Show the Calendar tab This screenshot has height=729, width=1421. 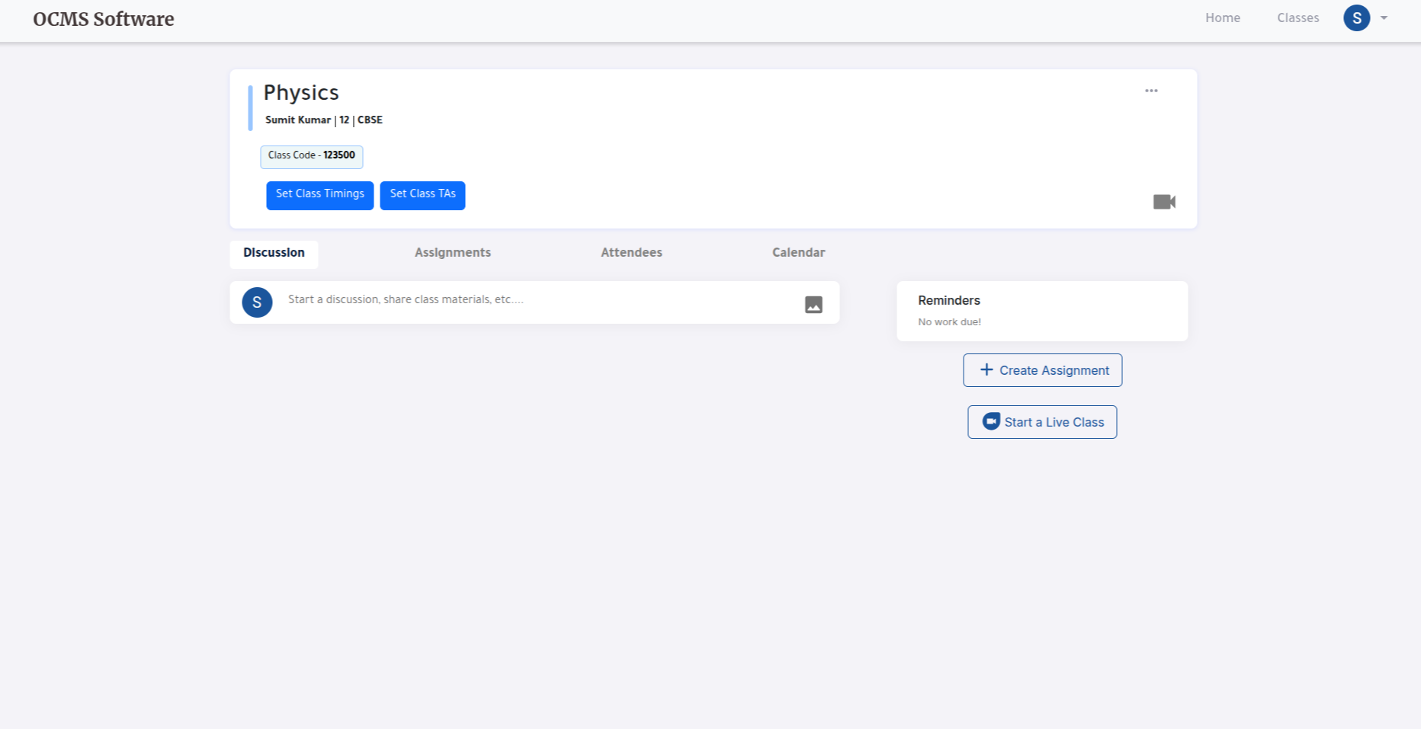pyautogui.click(x=798, y=253)
